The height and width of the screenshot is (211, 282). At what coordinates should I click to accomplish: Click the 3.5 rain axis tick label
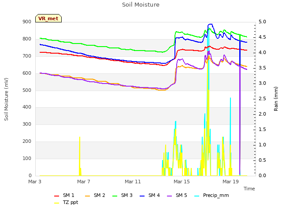point(262,68)
